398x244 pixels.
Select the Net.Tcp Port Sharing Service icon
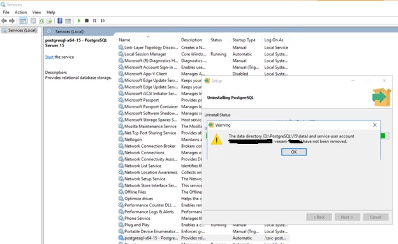tap(121, 133)
